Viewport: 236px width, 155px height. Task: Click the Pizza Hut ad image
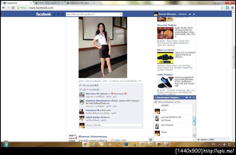165,33
